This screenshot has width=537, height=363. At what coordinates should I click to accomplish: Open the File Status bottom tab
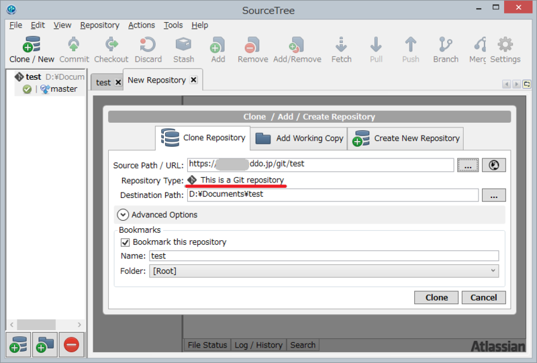(207, 345)
